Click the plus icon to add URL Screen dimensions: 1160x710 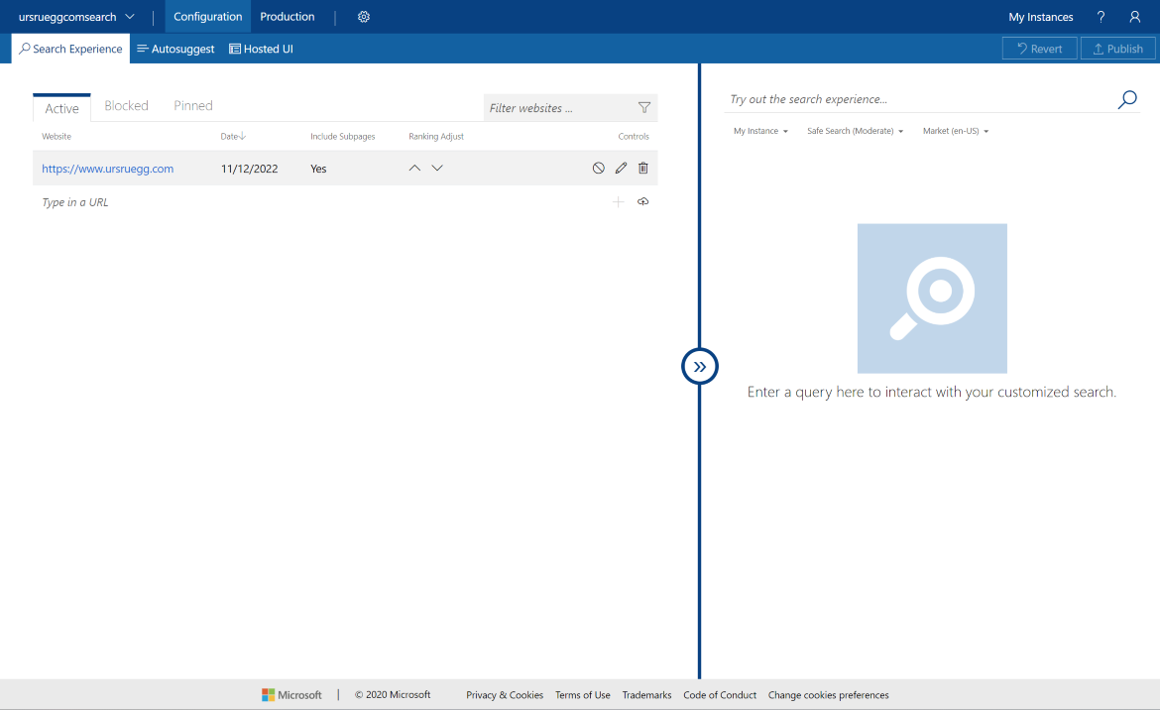(x=619, y=202)
